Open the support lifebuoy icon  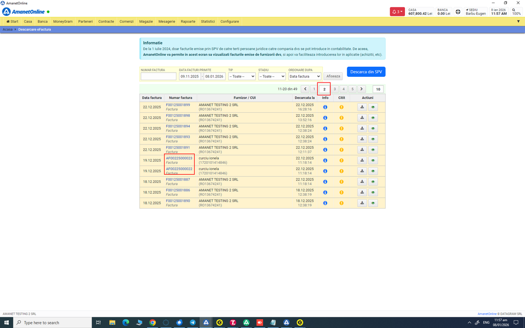[x=458, y=12]
